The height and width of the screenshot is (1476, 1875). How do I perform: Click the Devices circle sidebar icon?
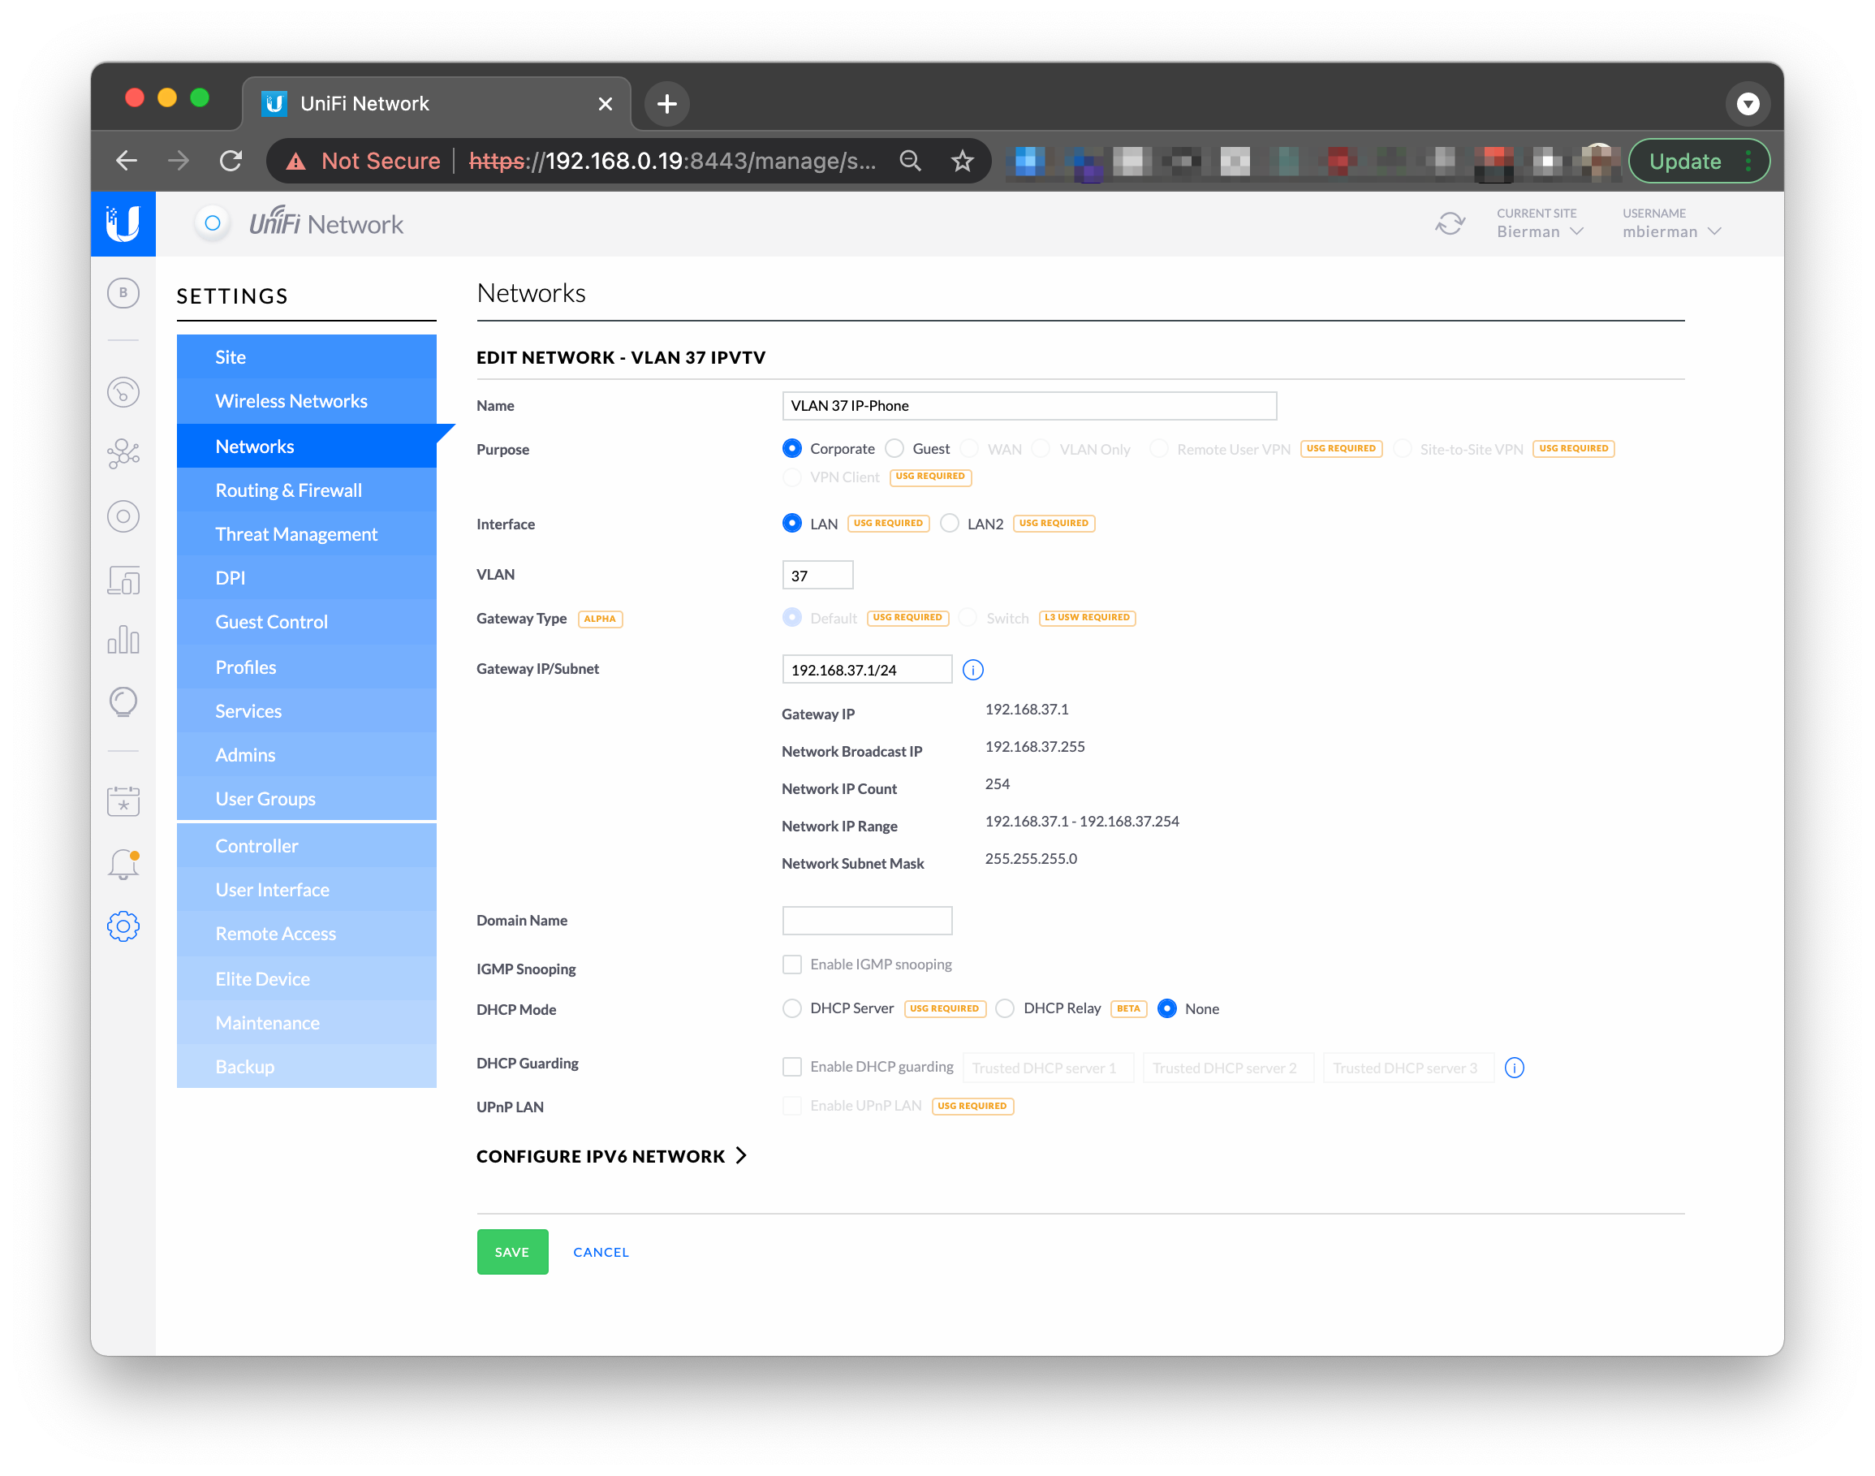(x=123, y=517)
